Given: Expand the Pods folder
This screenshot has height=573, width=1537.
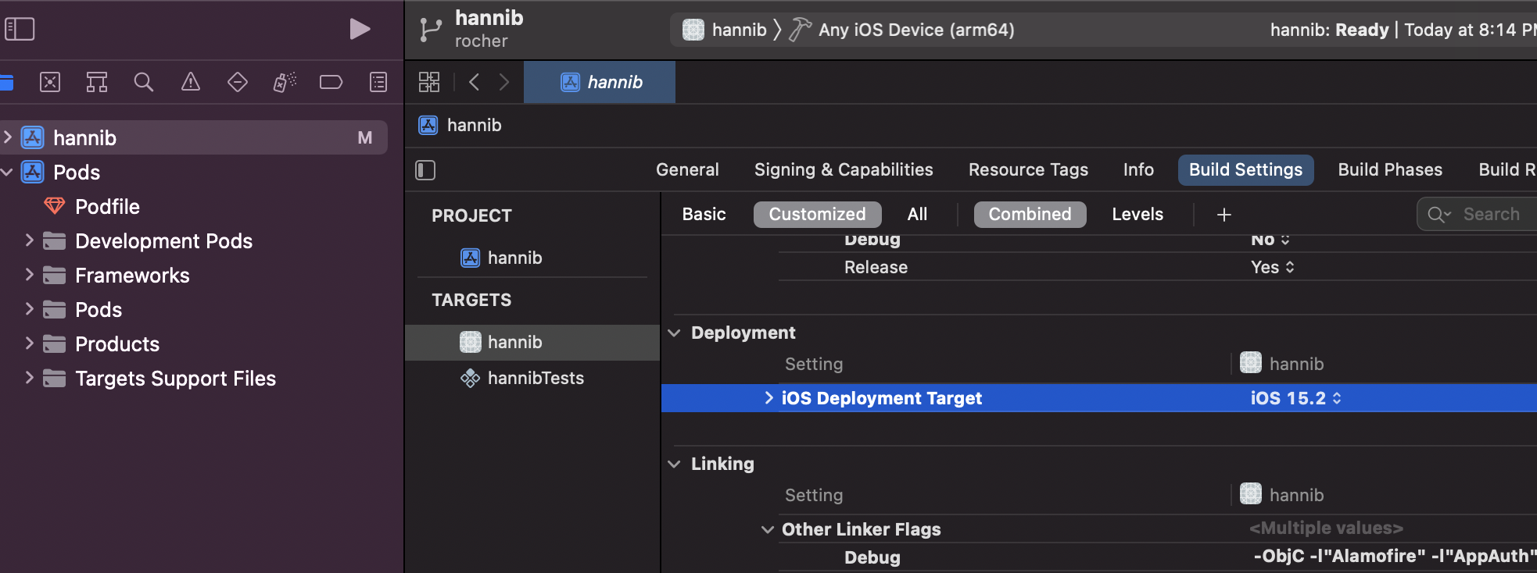Looking at the screenshot, I should pos(29,309).
